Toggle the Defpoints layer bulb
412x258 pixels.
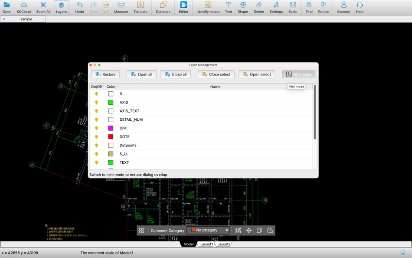coord(96,146)
